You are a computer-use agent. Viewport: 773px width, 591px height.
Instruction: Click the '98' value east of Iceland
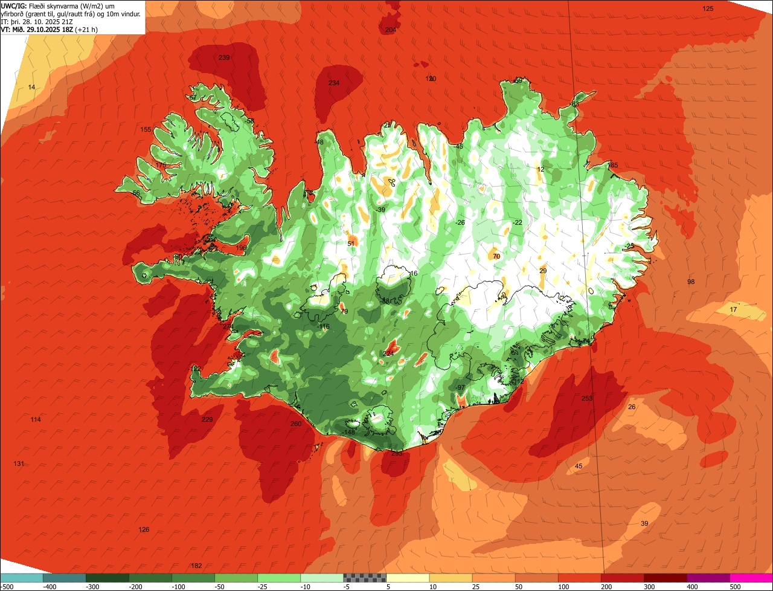(691, 282)
